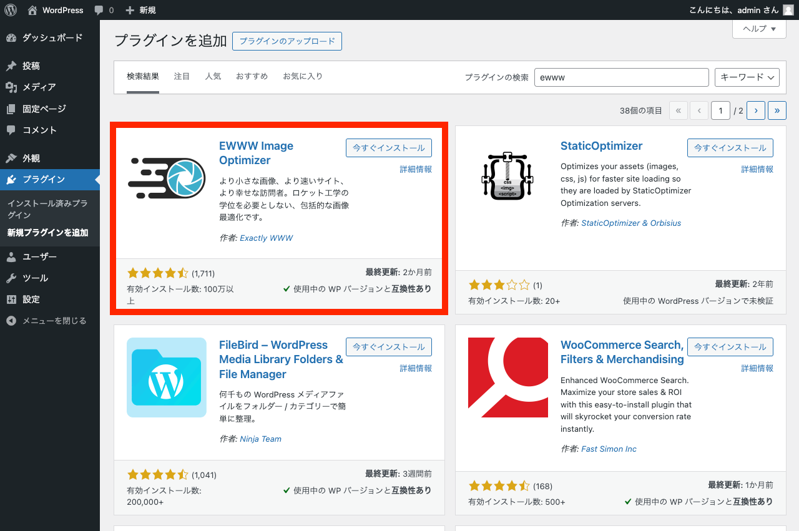
Task: Select the 注目 tab
Action: [x=182, y=76]
